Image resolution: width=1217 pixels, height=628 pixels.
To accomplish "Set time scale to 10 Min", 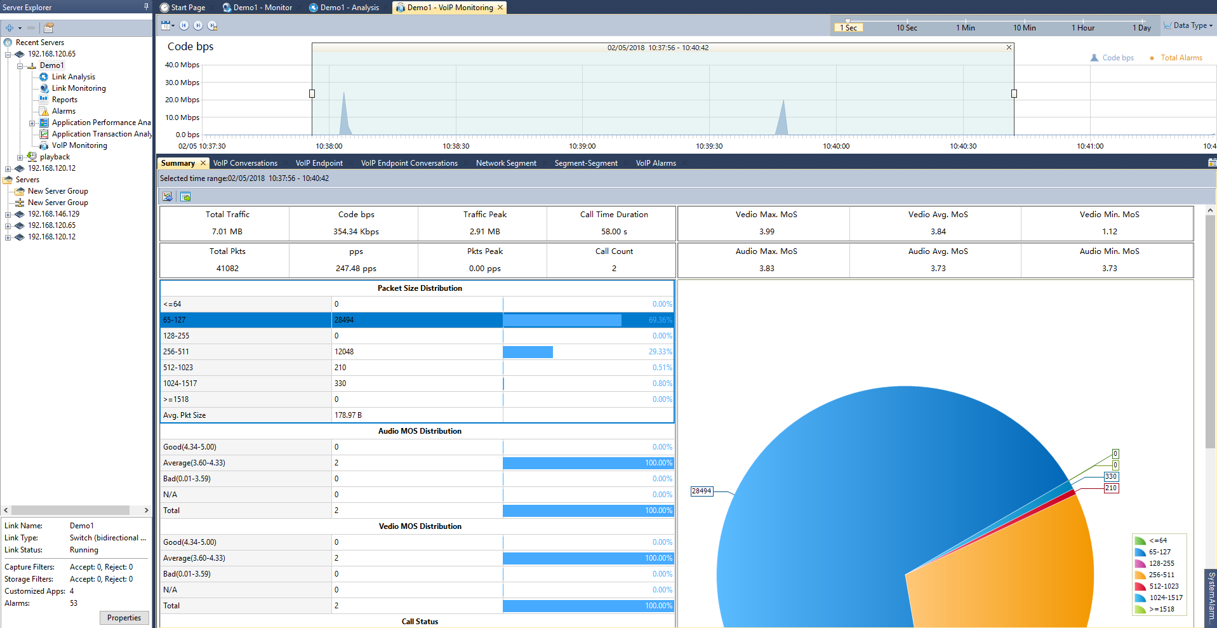I will [1025, 27].
